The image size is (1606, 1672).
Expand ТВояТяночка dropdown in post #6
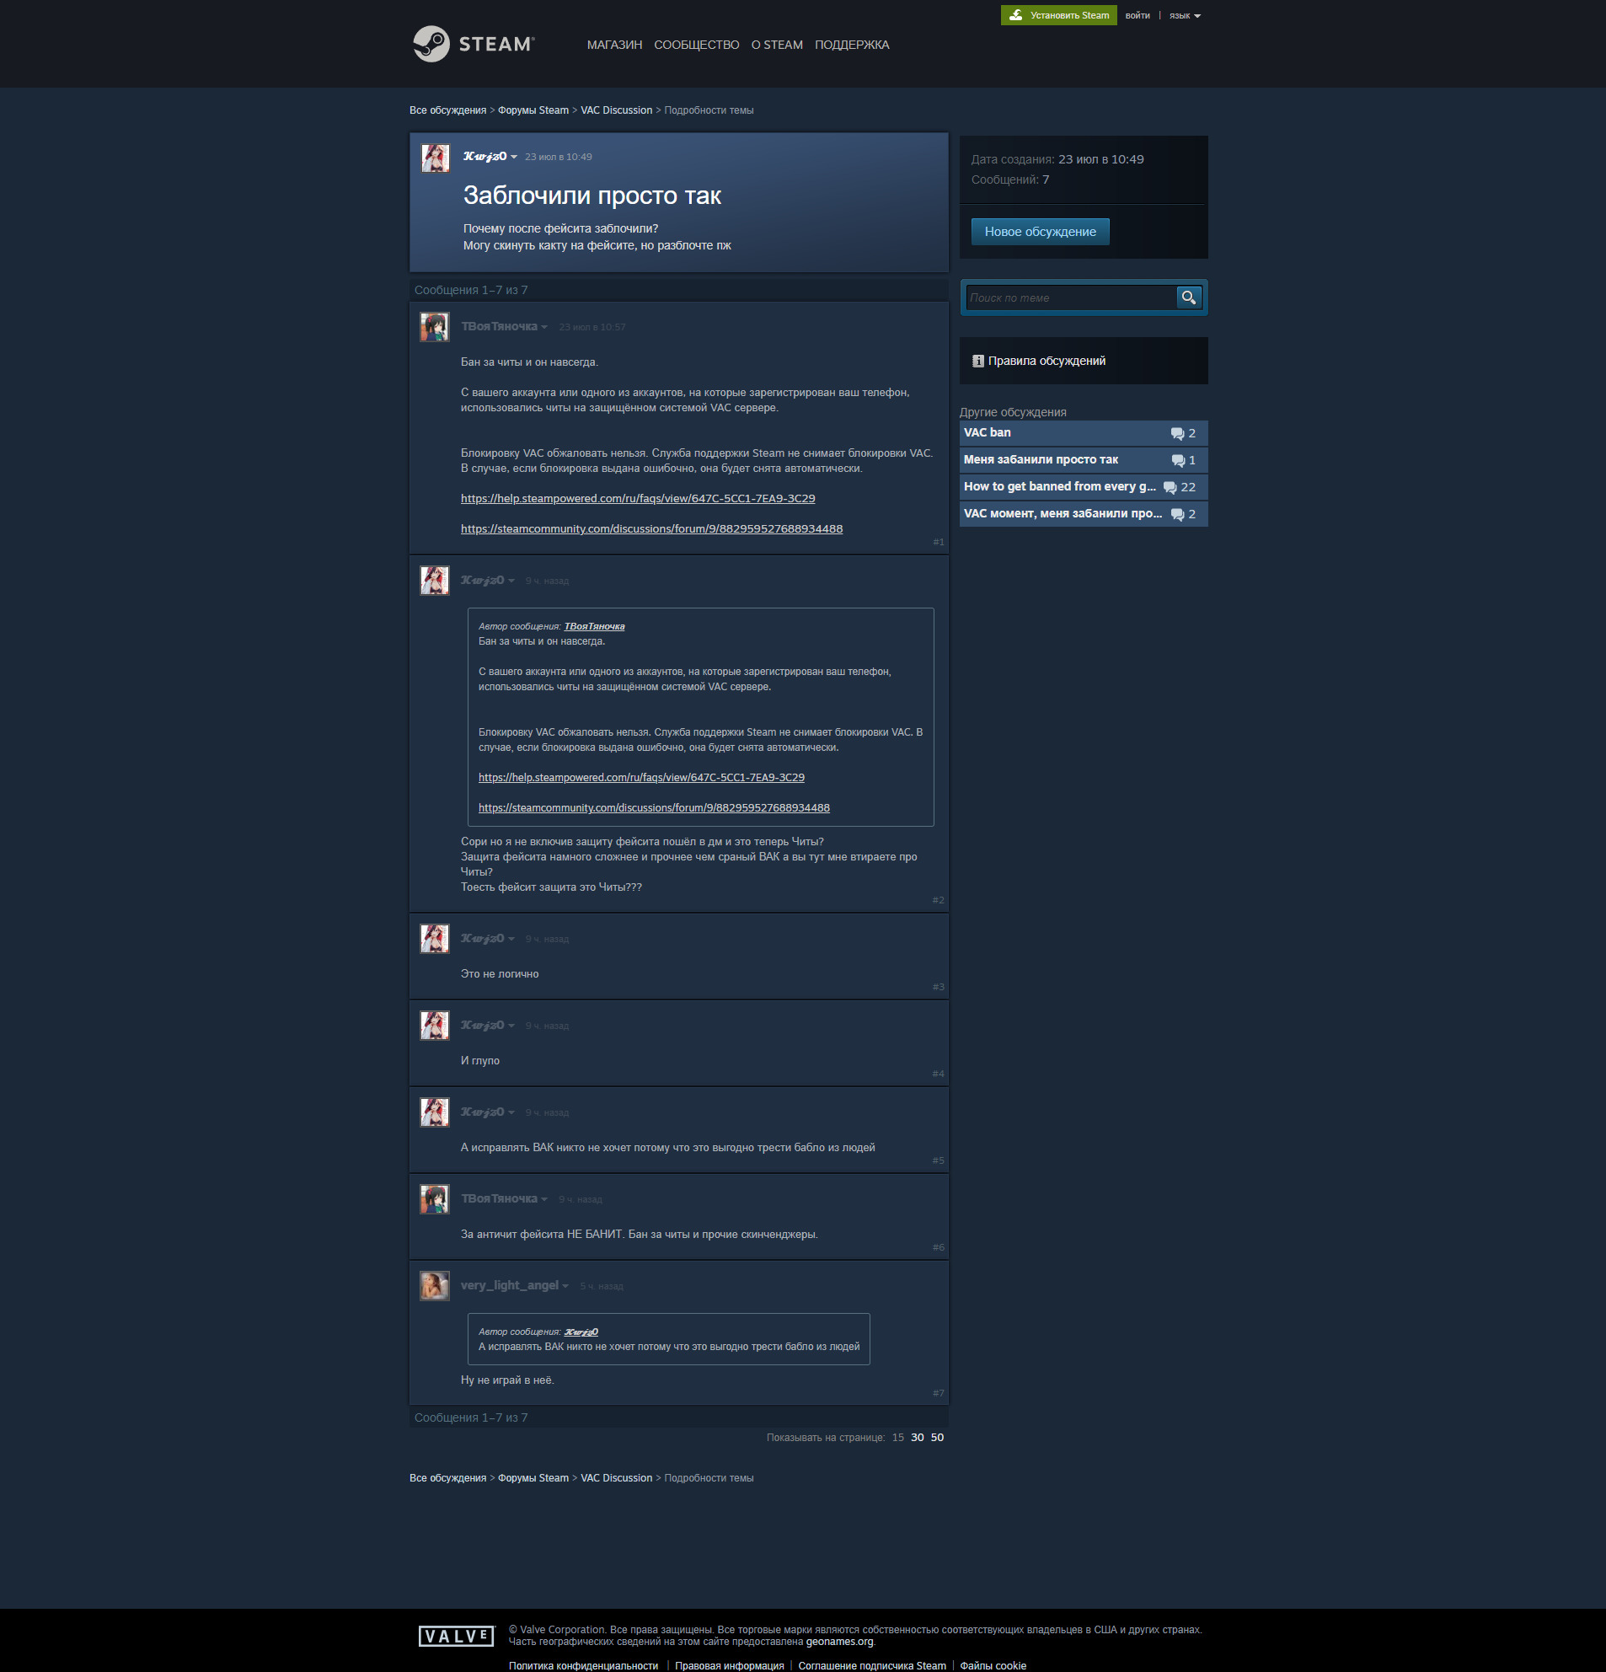[544, 1199]
